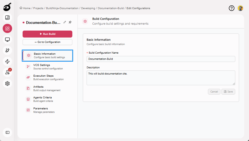
Task: Open the branch version control sidebar icon
Action: click(7, 50)
